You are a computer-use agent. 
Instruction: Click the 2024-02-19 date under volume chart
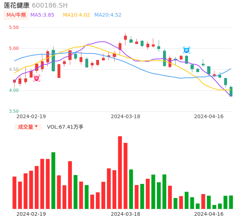click(x=31, y=214)
